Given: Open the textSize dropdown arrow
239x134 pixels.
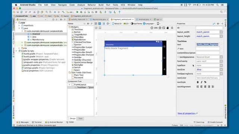Looking at the screenshot, I should point(221,70).
